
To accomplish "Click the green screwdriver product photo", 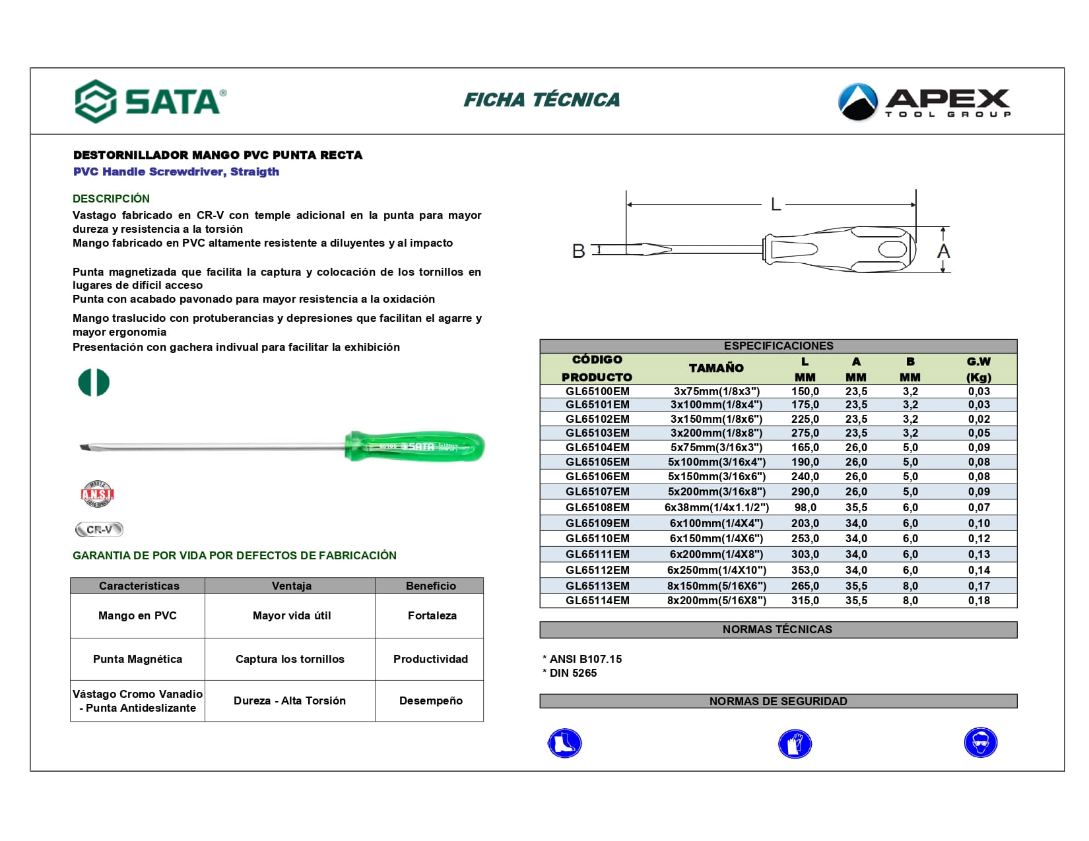I will pos(282,447).
